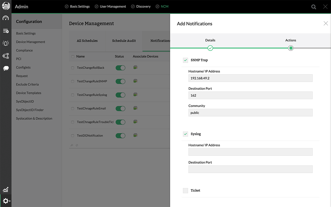Select the Reports chart icon near the bottom
This screenshot has height=207, width=331.
pos(6,190)
